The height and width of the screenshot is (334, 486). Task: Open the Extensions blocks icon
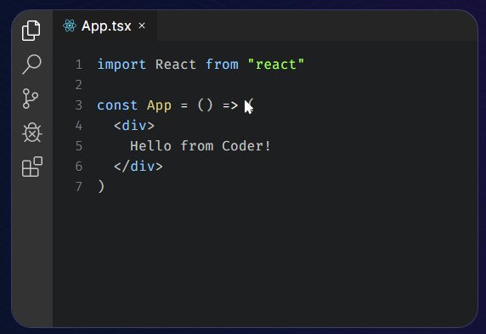[32, 167]
